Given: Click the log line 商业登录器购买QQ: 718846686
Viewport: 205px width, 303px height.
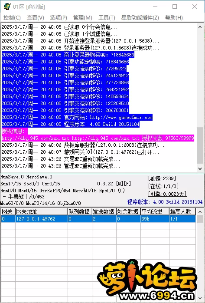Looking at the screenshot, I should pyautogui.click(x=68, y=55).
